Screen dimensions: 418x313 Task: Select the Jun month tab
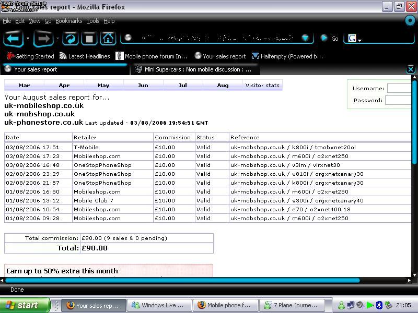point(143,85)
